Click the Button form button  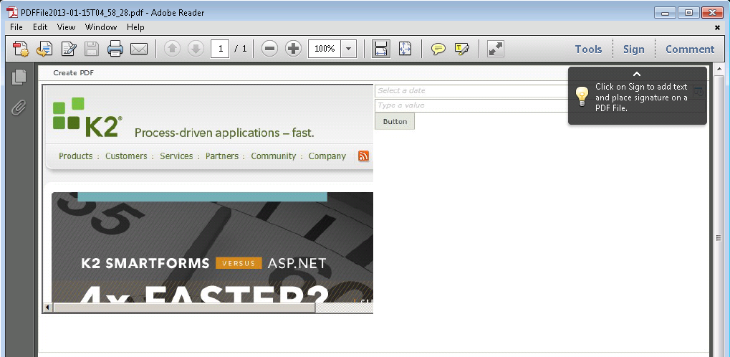395,122
